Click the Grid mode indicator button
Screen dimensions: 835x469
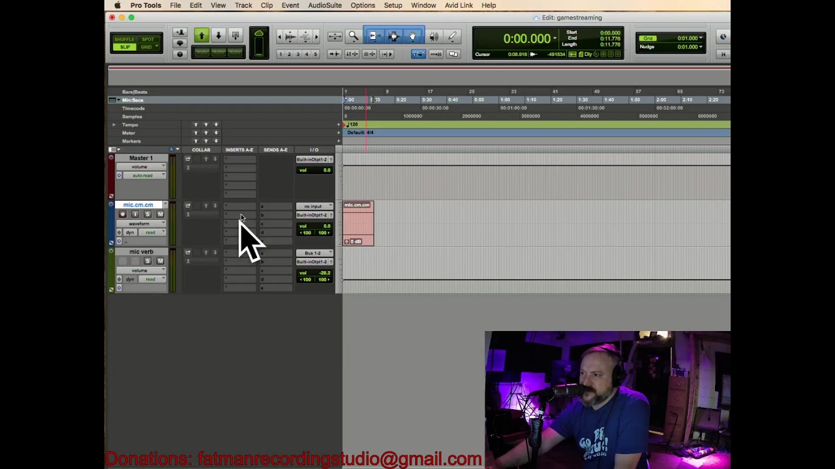647,38
